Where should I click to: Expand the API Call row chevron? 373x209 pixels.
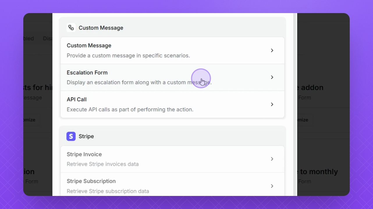click(272, 104)
